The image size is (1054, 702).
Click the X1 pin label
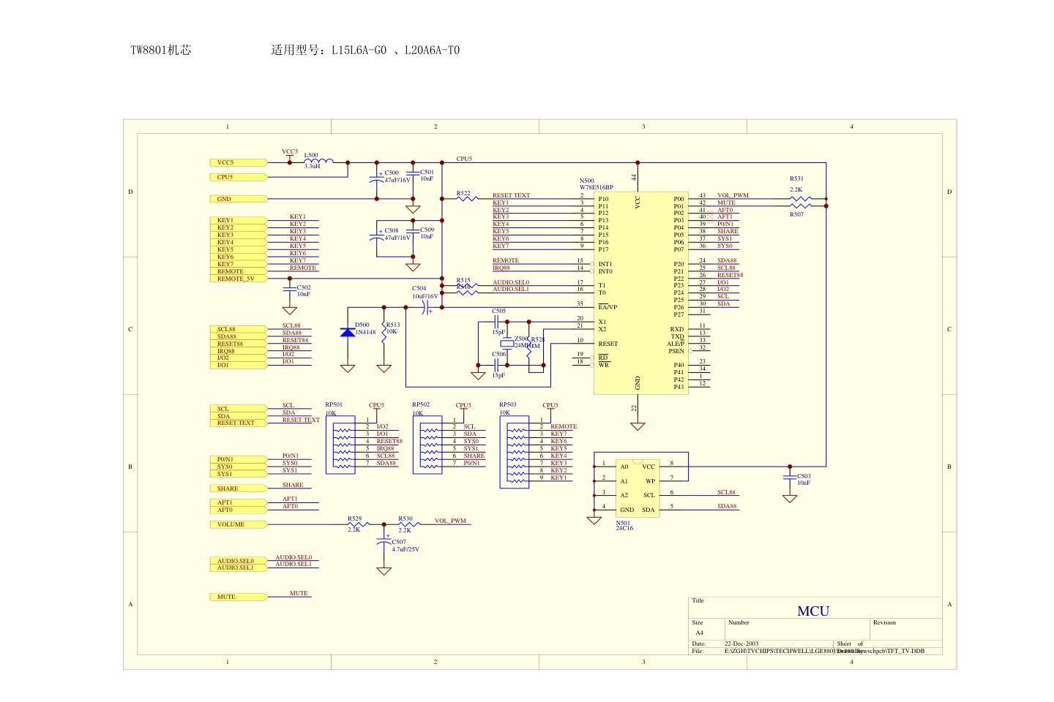[602, 322]
